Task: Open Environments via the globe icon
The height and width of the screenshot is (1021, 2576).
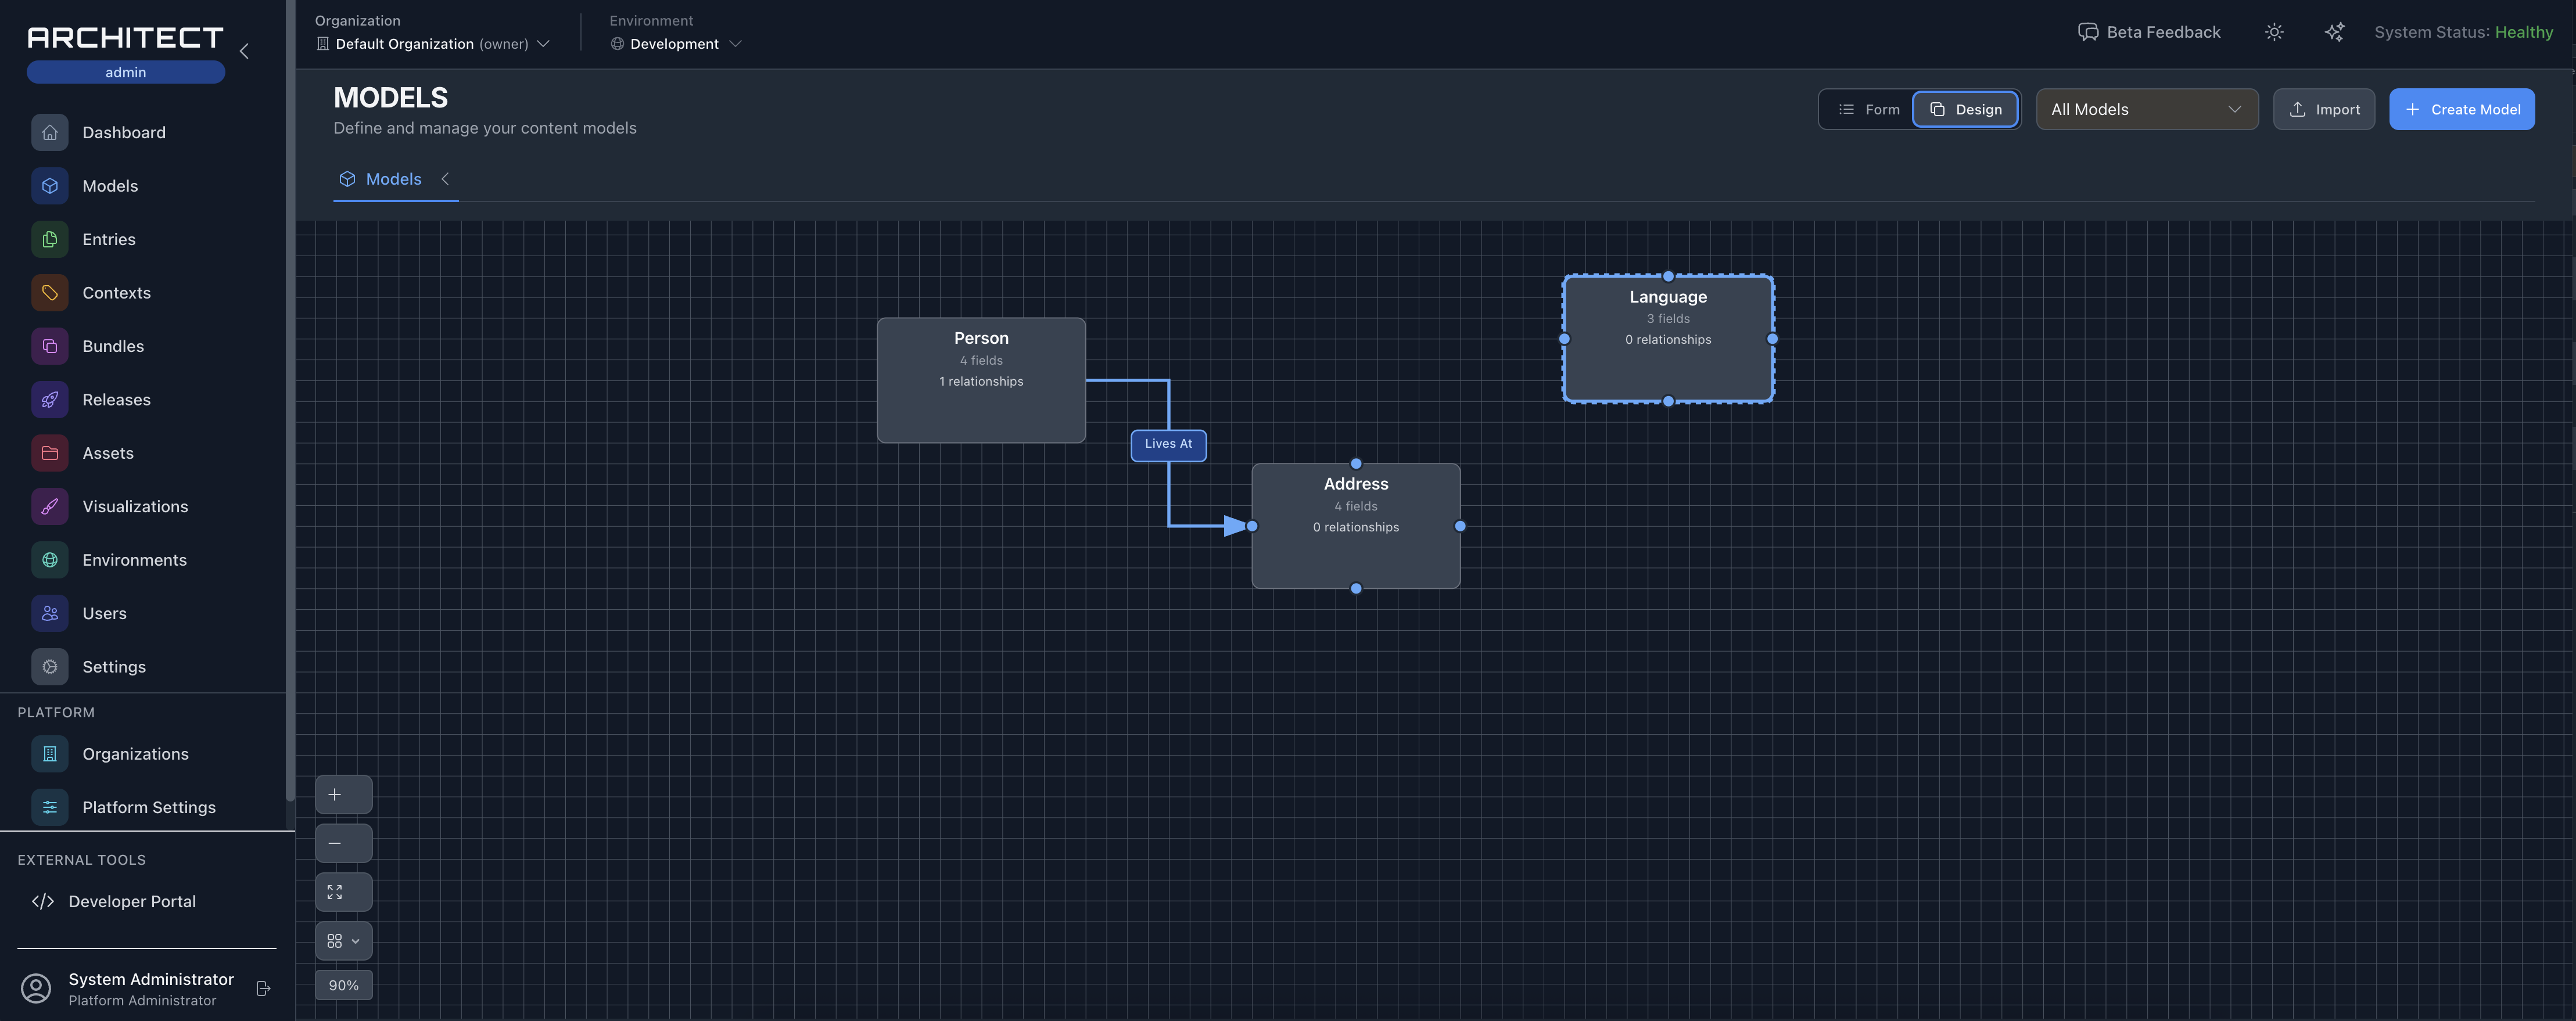Action: point(49,560)
